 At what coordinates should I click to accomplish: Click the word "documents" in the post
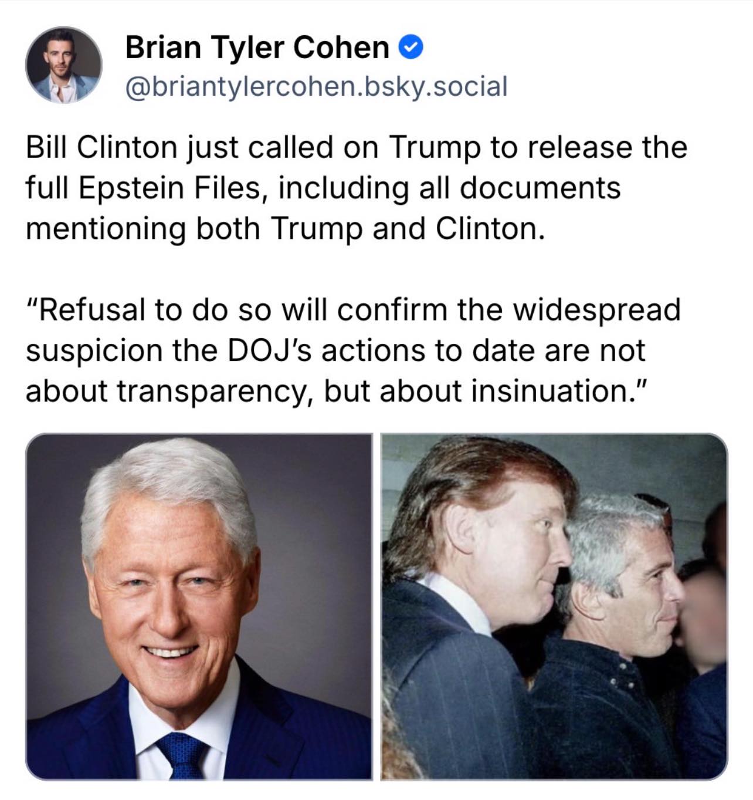540,188
